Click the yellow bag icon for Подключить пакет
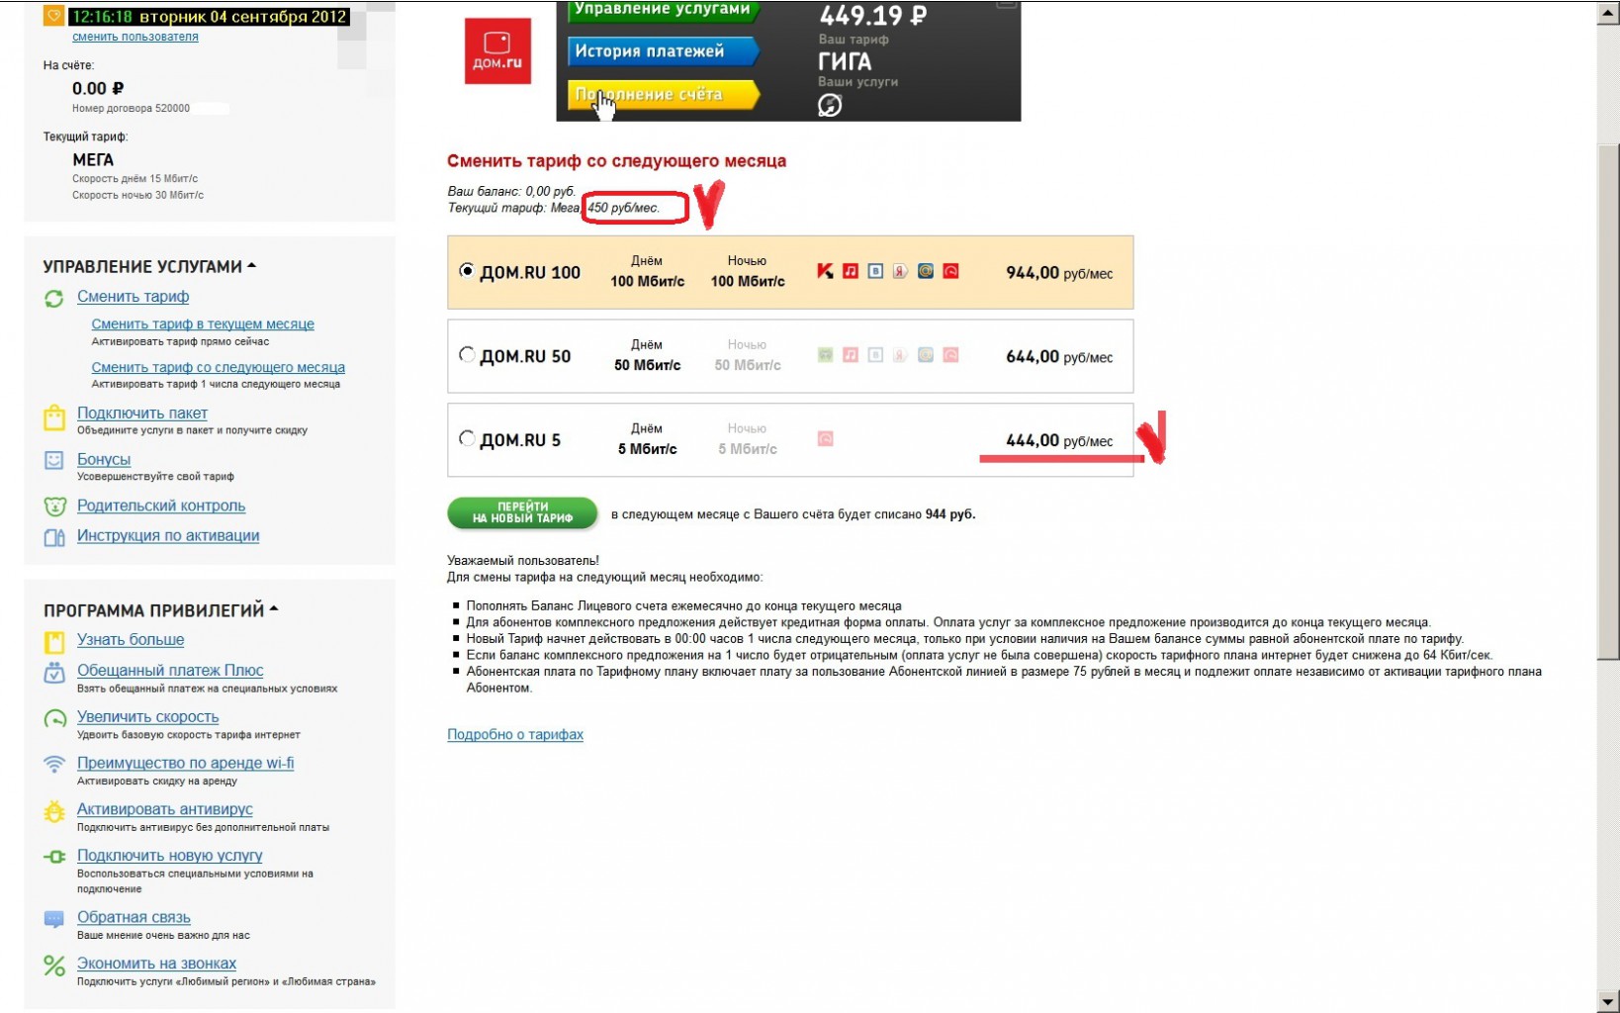1620x1013 pixels. [x=54, y=418]
